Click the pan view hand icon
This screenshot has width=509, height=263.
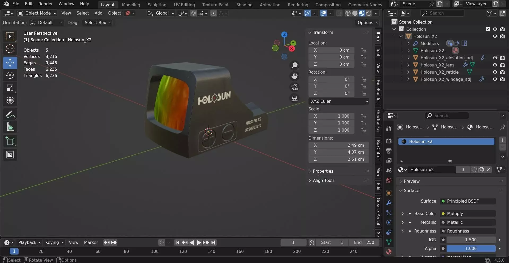[x=294, y=76]
